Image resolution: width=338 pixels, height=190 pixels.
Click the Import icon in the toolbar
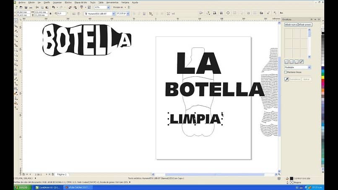coord(70,7)
